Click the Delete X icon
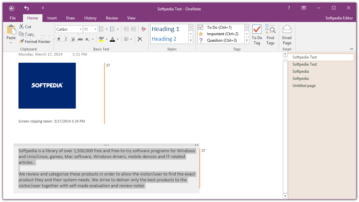The width and height of the screenshot is (359, 202). pos(140,39)
